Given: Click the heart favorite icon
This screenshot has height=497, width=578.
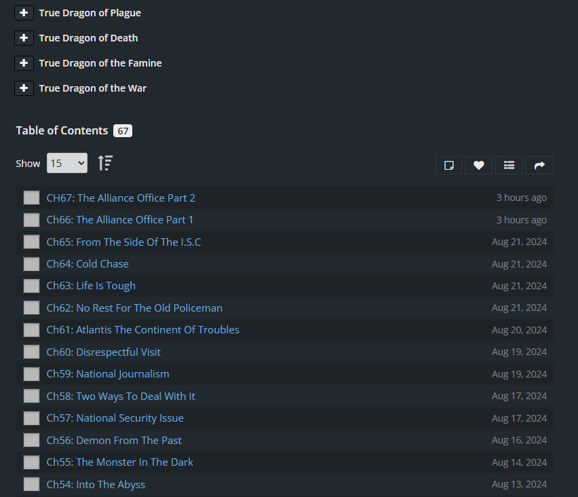Looking at the screenshot, I should 478,165.
